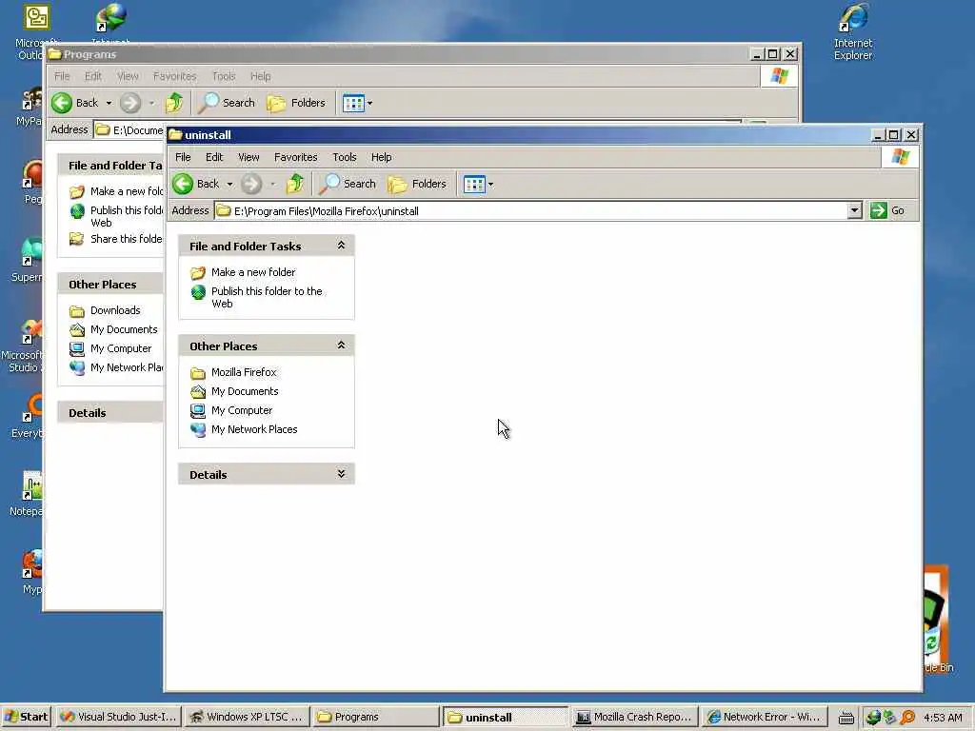Open Views dropdown arrow in uninstall window

click(x=490, y=185)
